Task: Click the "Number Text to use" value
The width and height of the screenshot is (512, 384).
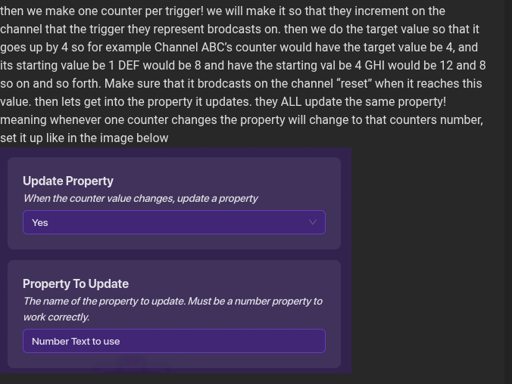Action: 76,341
